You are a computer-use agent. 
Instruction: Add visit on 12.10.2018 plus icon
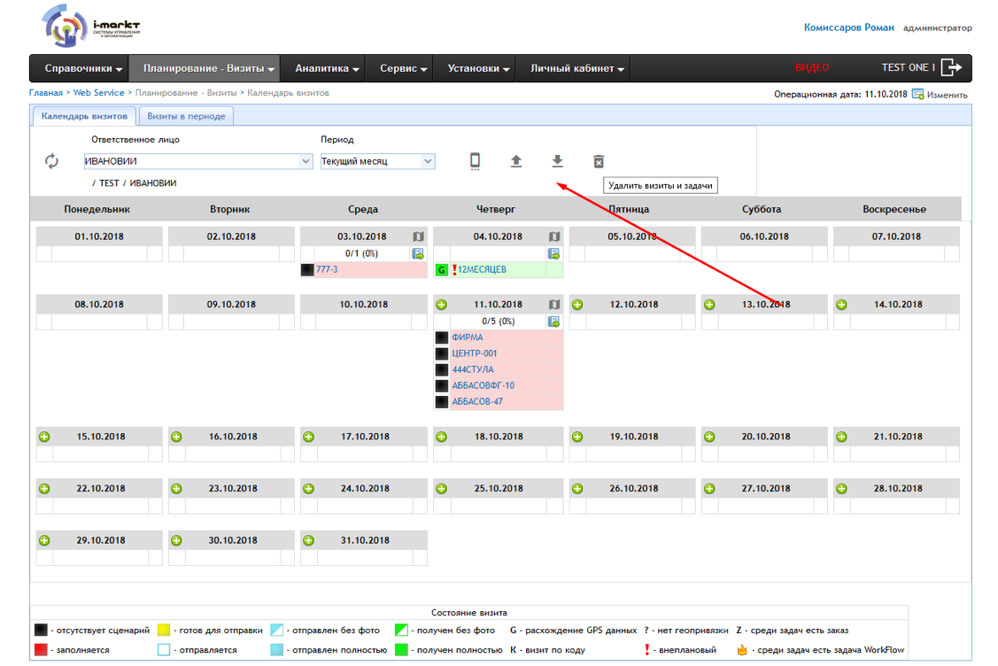(577, 305)
